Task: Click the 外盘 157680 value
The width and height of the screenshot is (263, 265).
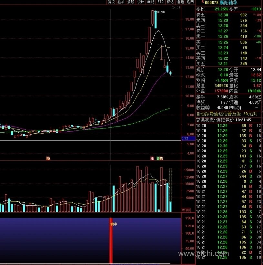Action: [x=221, y=91]
